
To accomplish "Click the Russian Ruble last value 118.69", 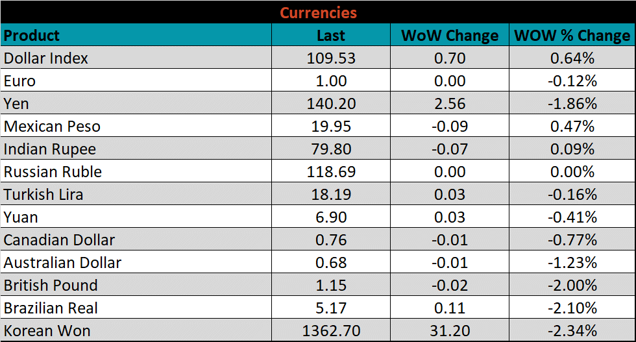I will point(331,172).
